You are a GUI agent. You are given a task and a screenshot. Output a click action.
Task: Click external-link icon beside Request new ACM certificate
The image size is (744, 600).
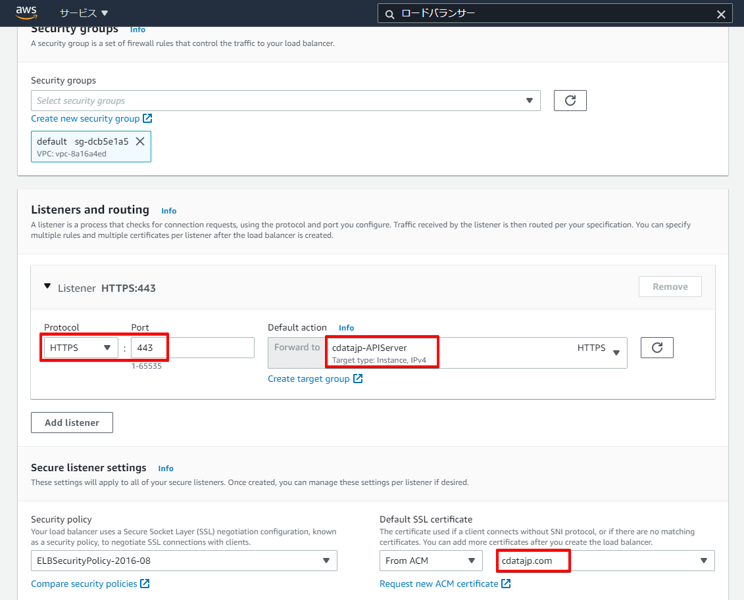(x=506, y=584)
